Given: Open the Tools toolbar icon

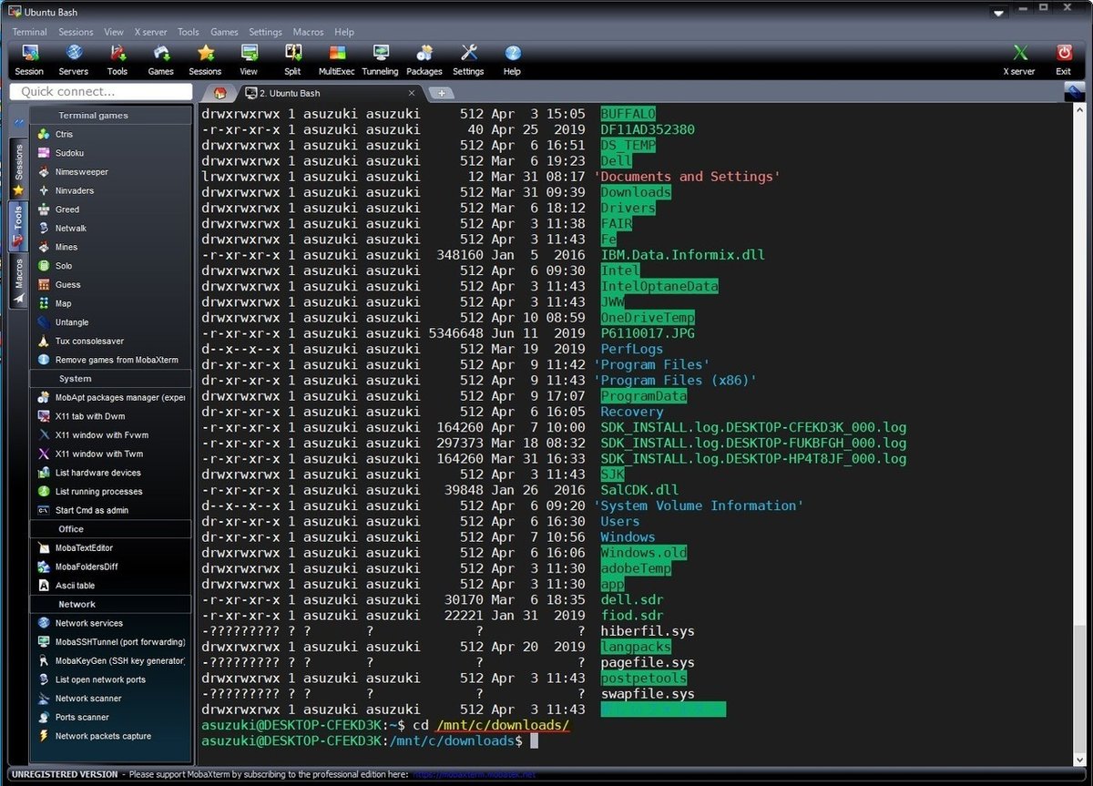Looking at the screenshot, I should [117, 61].
